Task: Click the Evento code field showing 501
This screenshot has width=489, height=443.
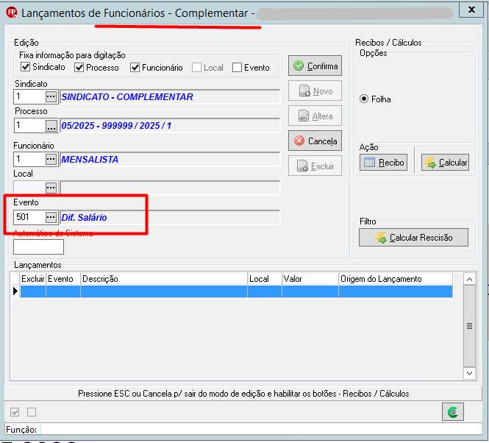Action: (29, 217)
